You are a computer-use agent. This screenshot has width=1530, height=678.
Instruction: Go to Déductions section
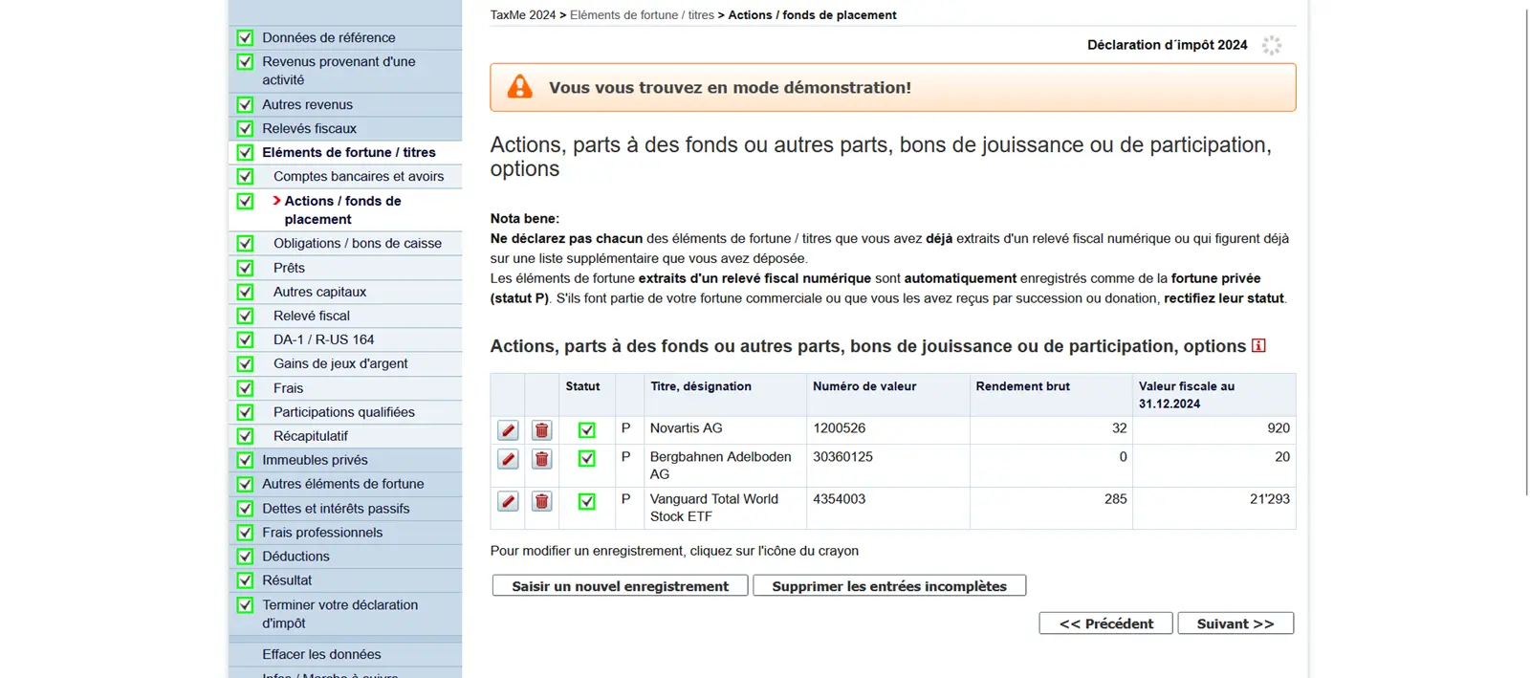click(x=295, y=557)
